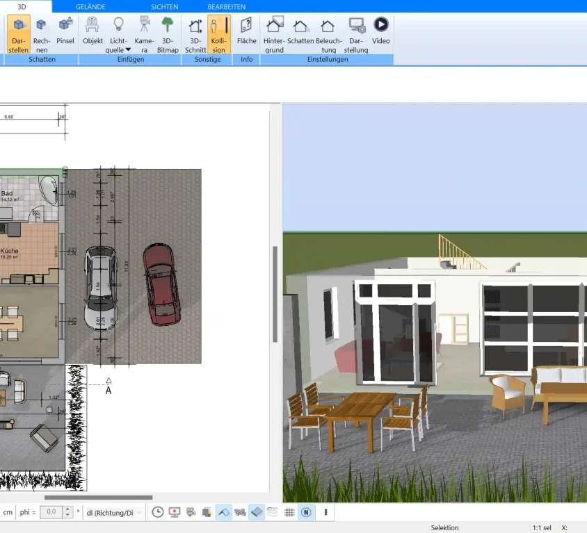The width and height of the screenshot is (587, 533).
Task: Click the horizontal scrollbar of the 2D plan
Action: tap(99, 498)
